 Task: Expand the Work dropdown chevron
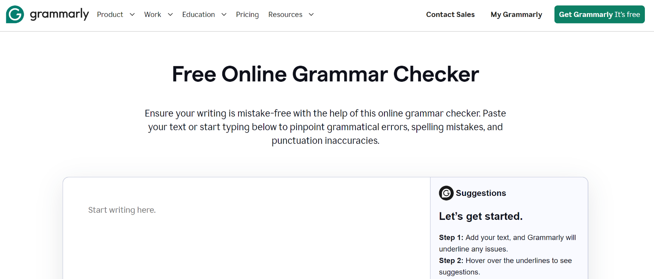click(170, 14)
